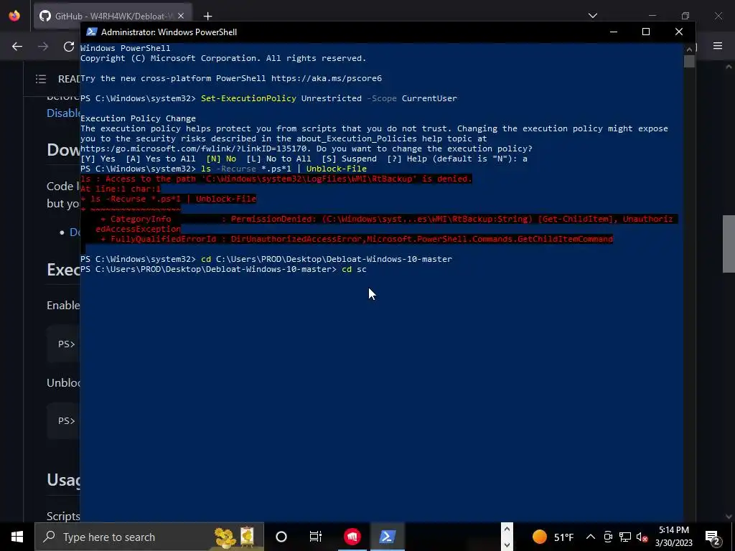Click the PowerShell title bar icon
Screen dimensions: 735x551
click(92, 32)
